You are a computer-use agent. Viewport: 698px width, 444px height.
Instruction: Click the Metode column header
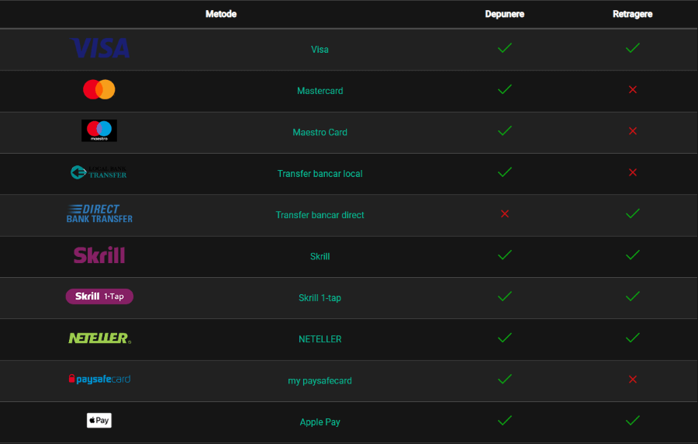(x=221, y=14)
